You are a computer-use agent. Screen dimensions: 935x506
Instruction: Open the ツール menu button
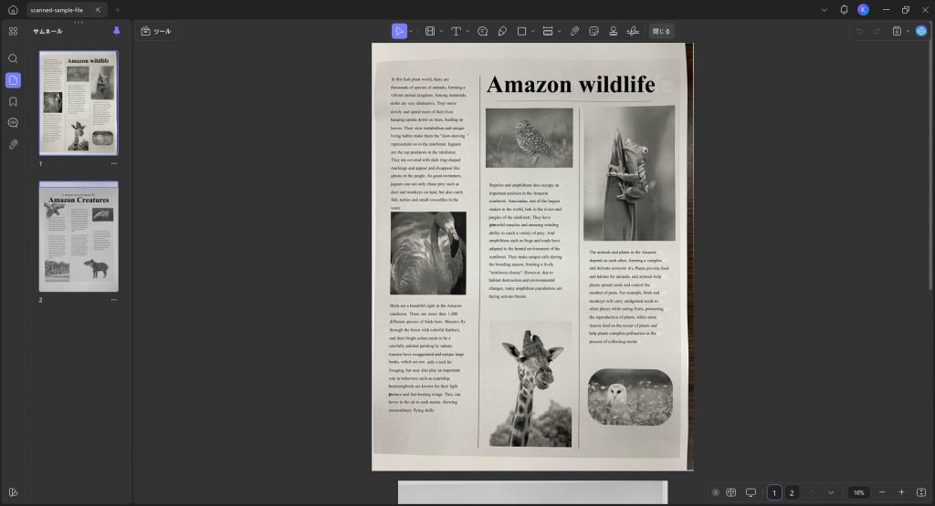point(155,31)
